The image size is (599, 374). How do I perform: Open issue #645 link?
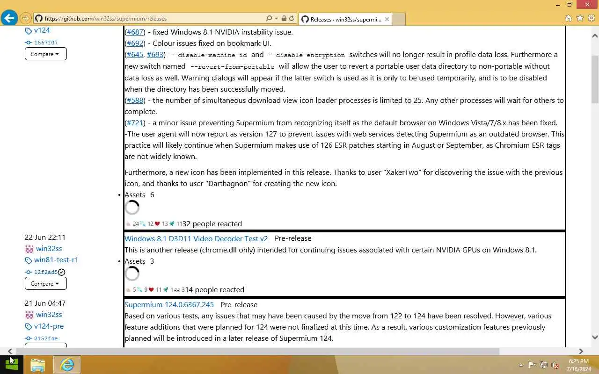[x=135, y=54]
